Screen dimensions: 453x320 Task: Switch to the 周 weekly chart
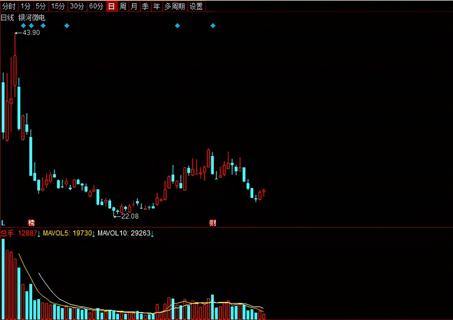[123, 6]
